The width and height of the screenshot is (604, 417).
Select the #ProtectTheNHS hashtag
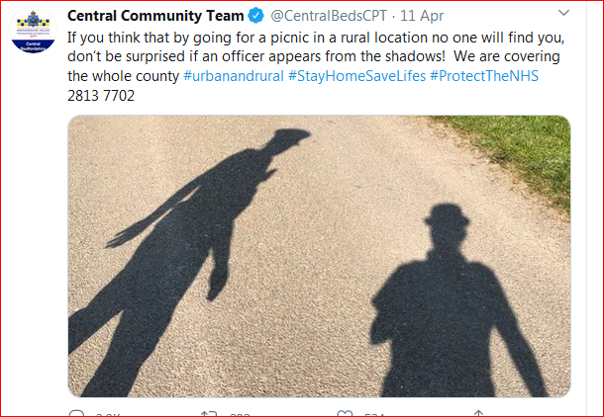484,76
